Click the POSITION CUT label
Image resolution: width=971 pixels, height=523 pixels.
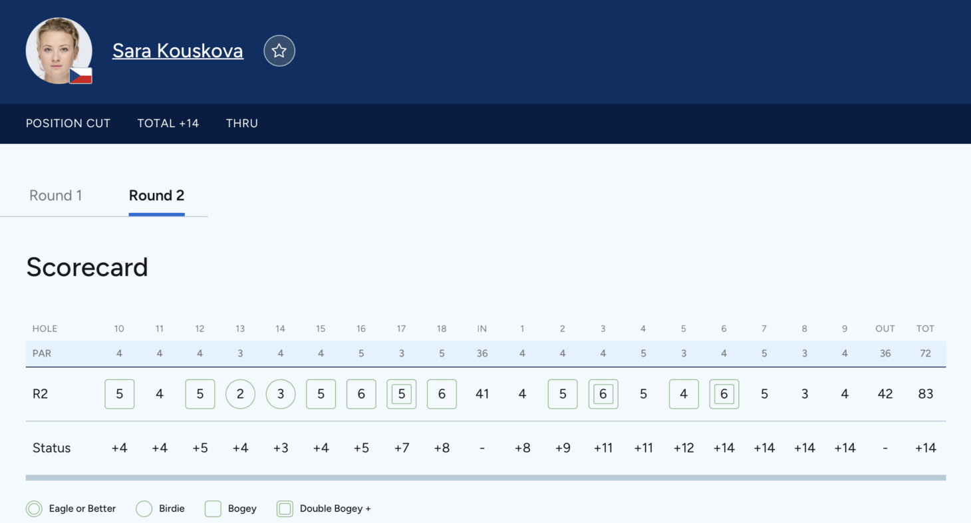(68, 123)
